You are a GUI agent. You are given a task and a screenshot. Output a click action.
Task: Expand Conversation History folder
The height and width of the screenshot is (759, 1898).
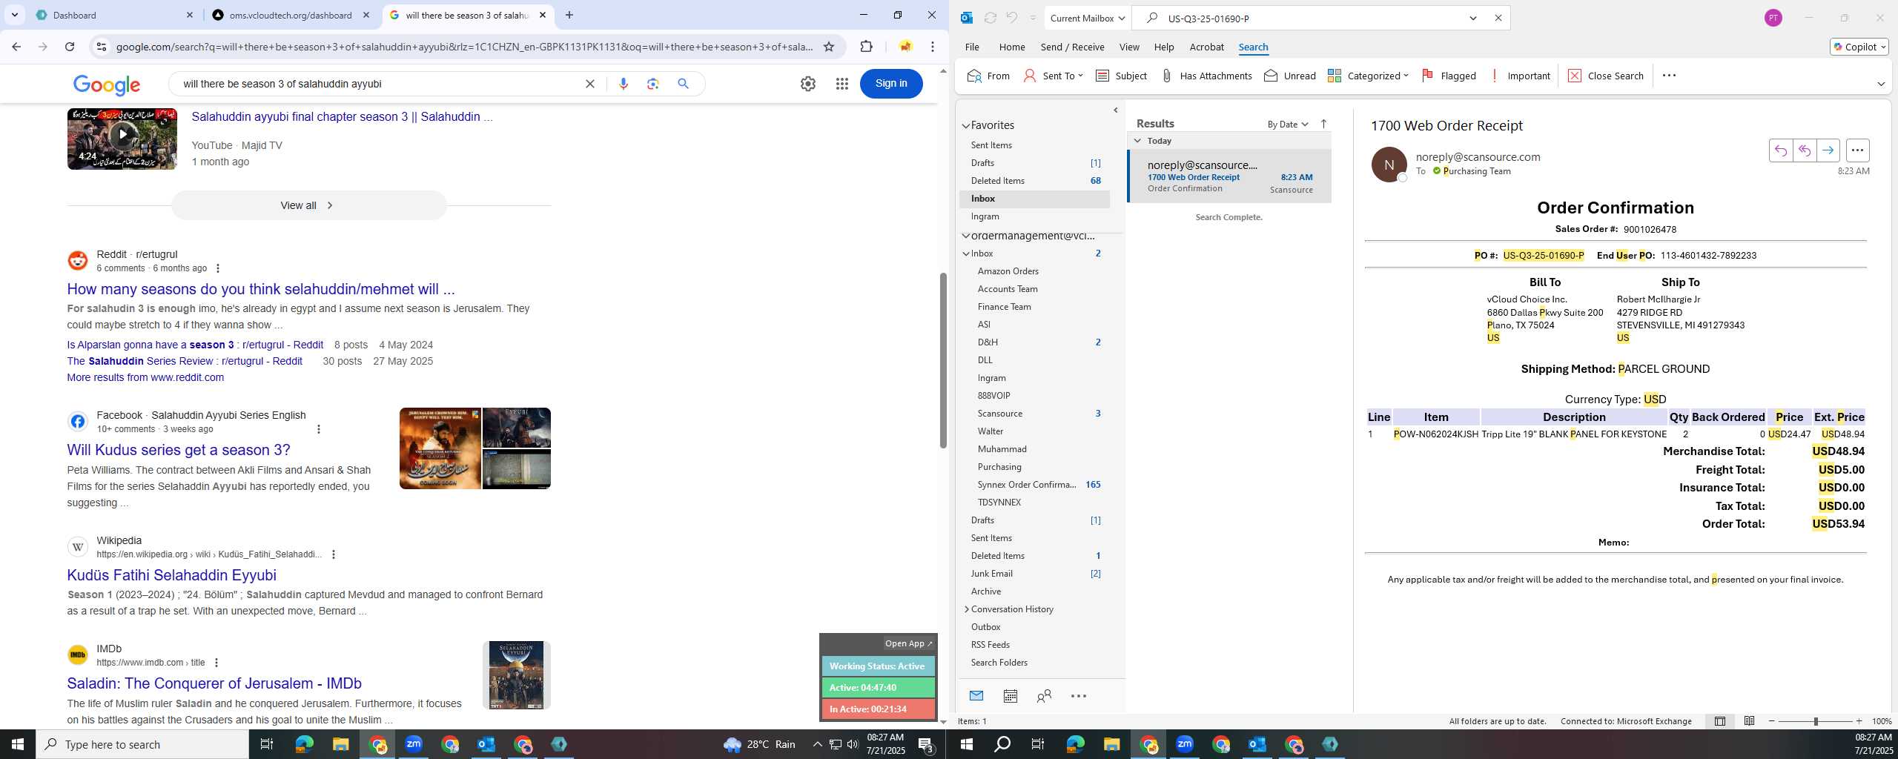click(x=966, y=609)
